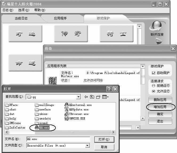
Task: Click the disconnect globe icon
Action: (157, 27)
